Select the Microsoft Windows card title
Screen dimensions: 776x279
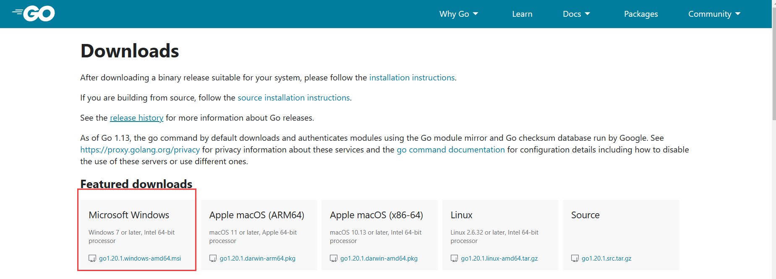tap(129, 215)
